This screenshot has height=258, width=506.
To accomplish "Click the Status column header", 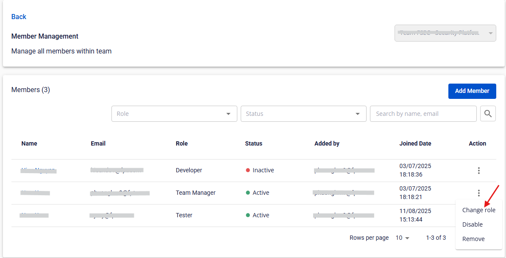I will 253,143.
